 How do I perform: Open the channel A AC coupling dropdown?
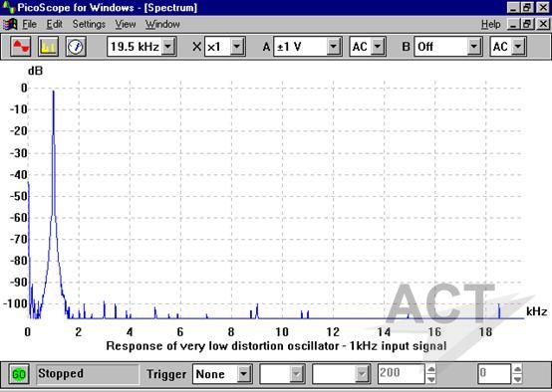tap(378, 47)
